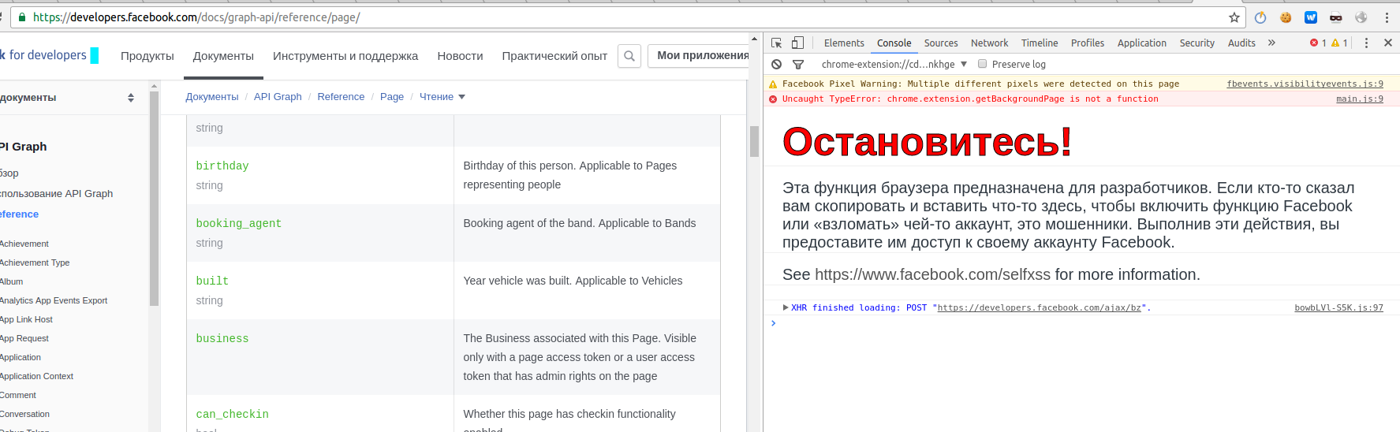
Task: Open main.js:9 source link
Action: coord(1360,99)
